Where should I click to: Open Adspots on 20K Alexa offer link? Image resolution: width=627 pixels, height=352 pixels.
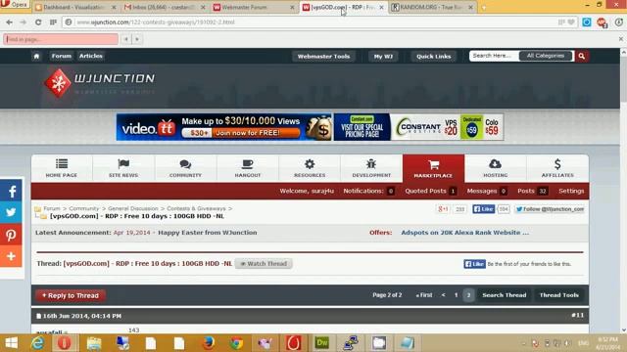(x=464, y=233)
